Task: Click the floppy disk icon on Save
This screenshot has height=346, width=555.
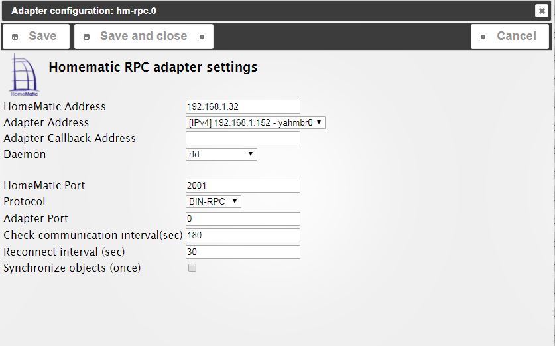Action: [x=15, y=37]
